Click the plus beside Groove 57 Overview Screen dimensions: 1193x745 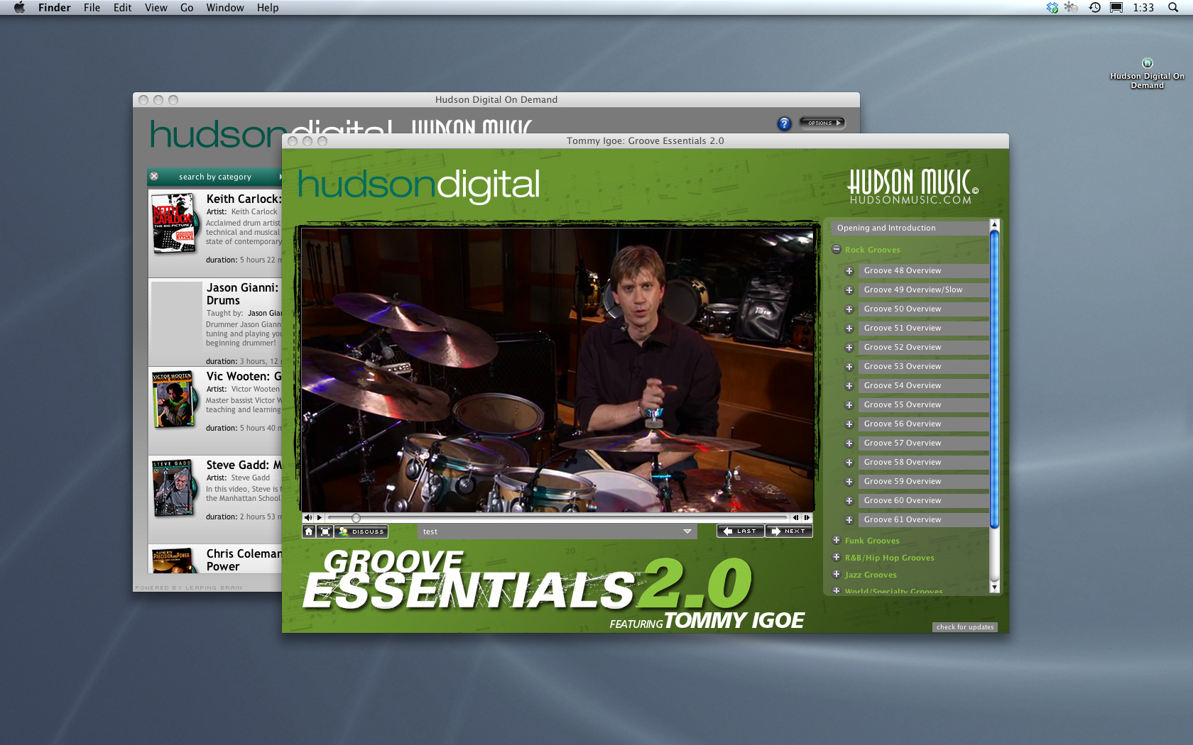point(849,443)
